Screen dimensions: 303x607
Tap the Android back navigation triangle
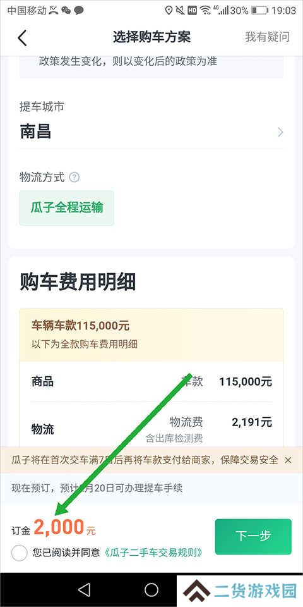84,589
